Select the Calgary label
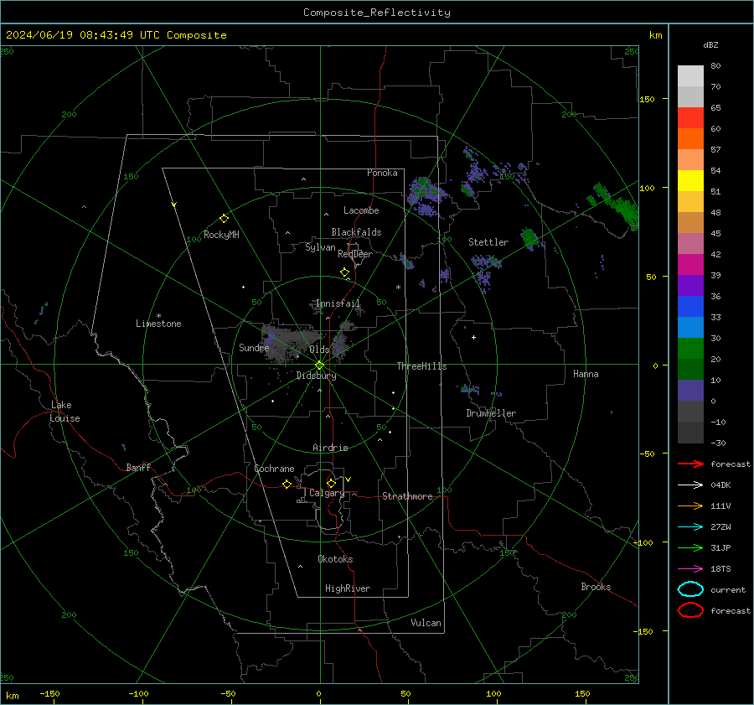The image size is (754, 705). point(327,493)
